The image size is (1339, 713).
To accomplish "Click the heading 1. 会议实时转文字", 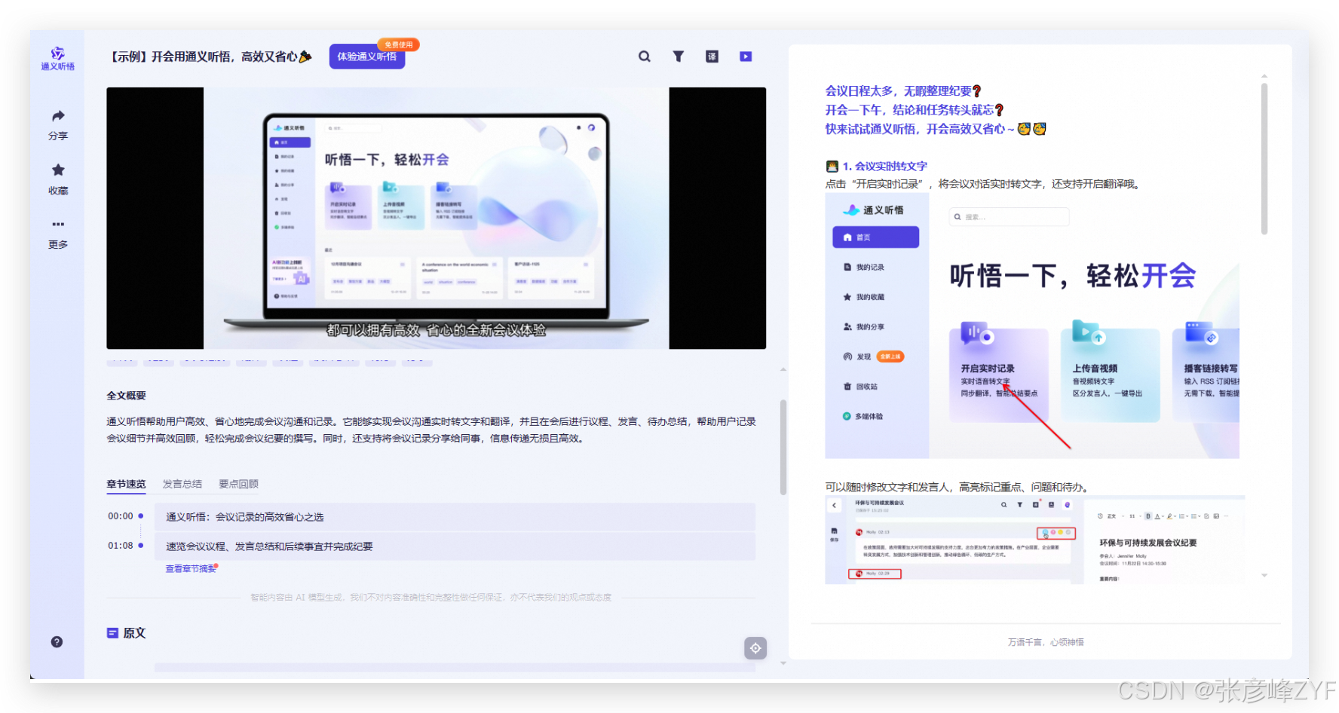I will point(885,167).
